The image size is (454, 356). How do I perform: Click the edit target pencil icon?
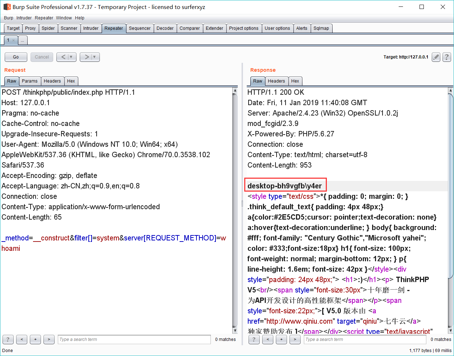[436, 57]
